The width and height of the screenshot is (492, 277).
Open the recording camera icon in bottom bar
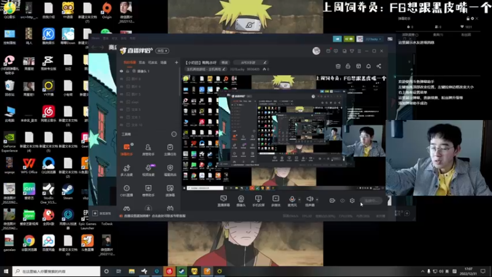click(x=332, y=201)
